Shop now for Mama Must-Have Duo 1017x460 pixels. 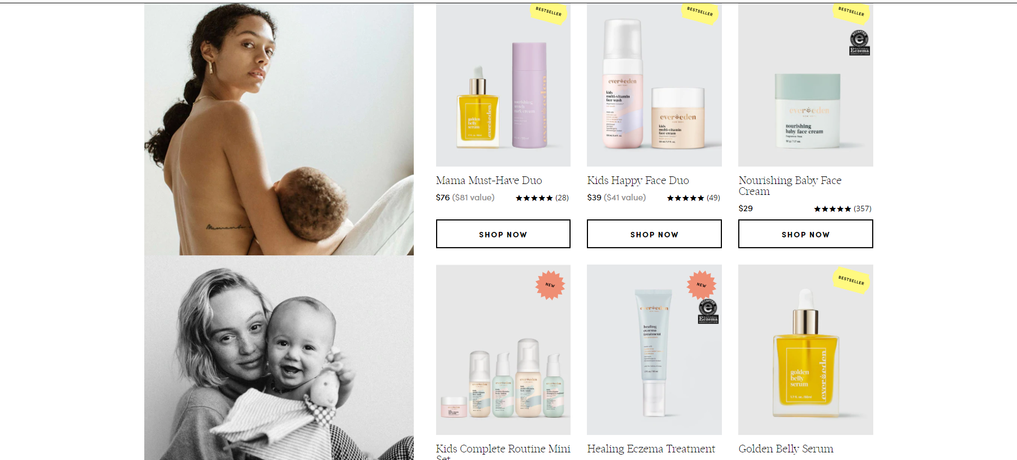(x=503, y=234)
